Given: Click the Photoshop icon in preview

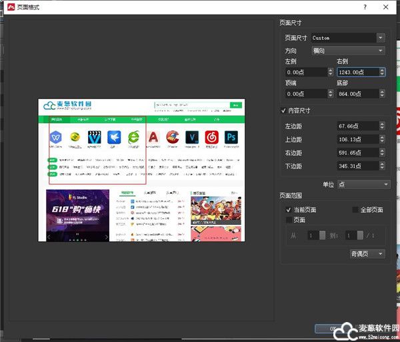Looking at the screenshot, I should click(232, 137).
